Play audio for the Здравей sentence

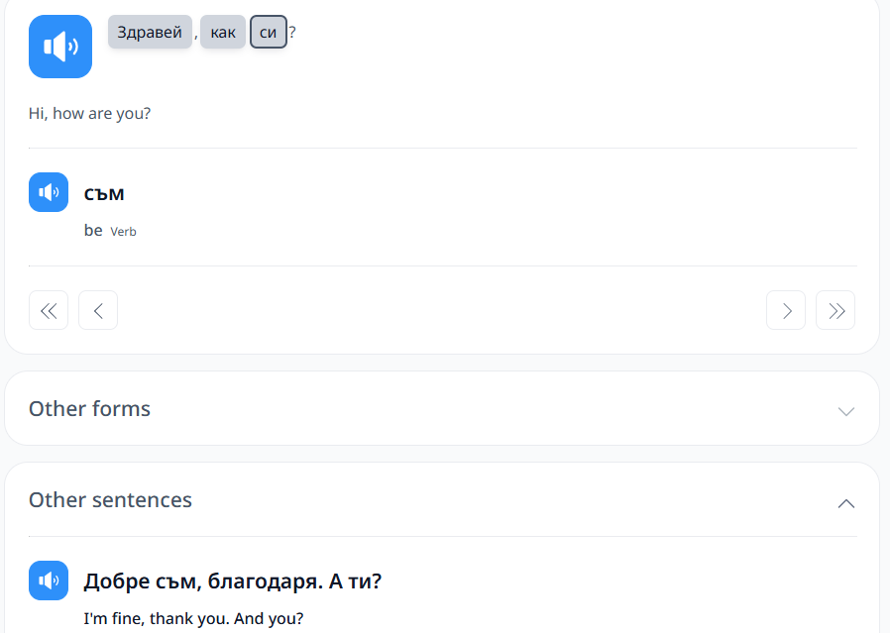(60, 47)
